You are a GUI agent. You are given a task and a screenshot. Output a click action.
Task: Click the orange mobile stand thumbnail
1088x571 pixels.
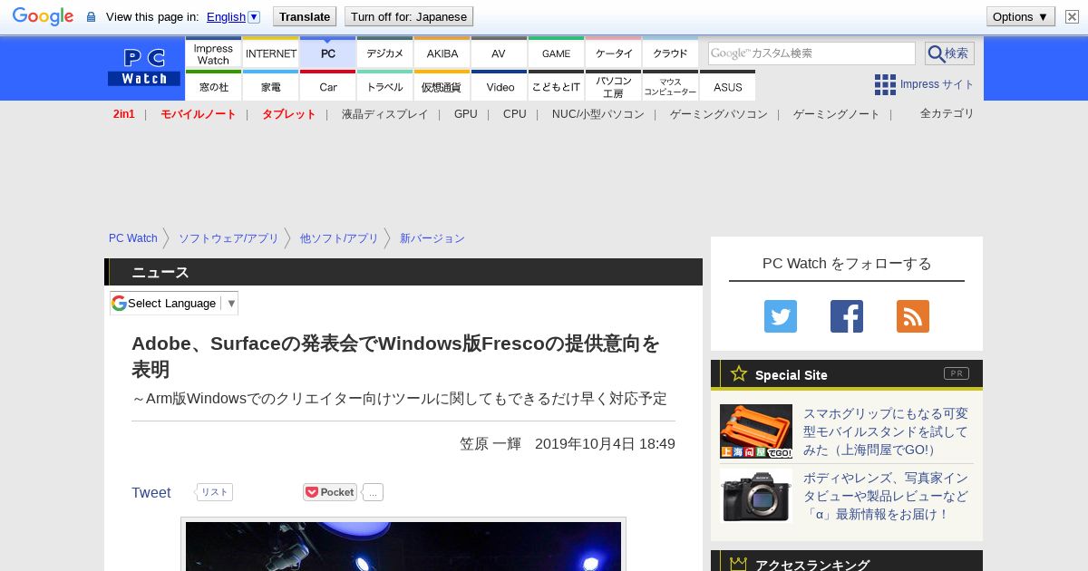click(x=756, y=431)
